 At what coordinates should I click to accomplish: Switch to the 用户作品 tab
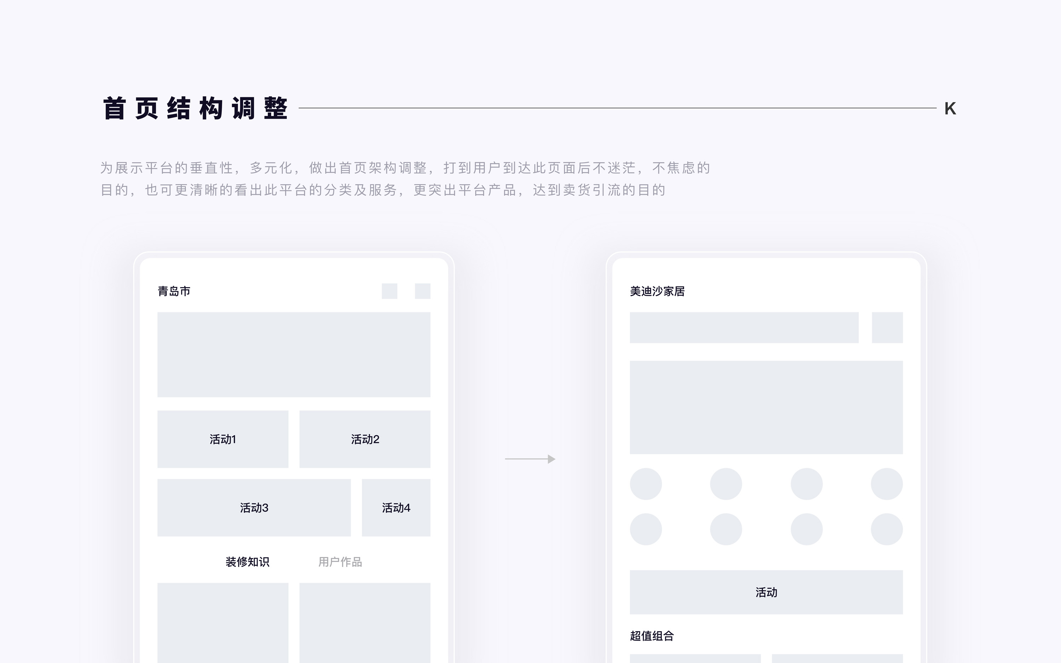point(340,562)
